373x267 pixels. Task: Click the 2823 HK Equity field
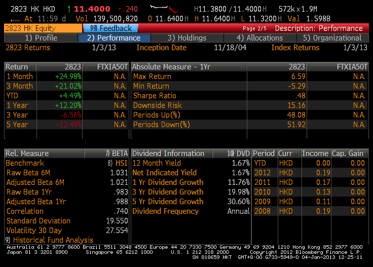(x=43, y=28)
